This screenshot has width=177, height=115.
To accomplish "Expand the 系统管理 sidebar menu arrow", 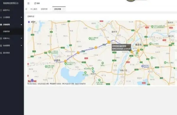I will click(x=22, y=46).
